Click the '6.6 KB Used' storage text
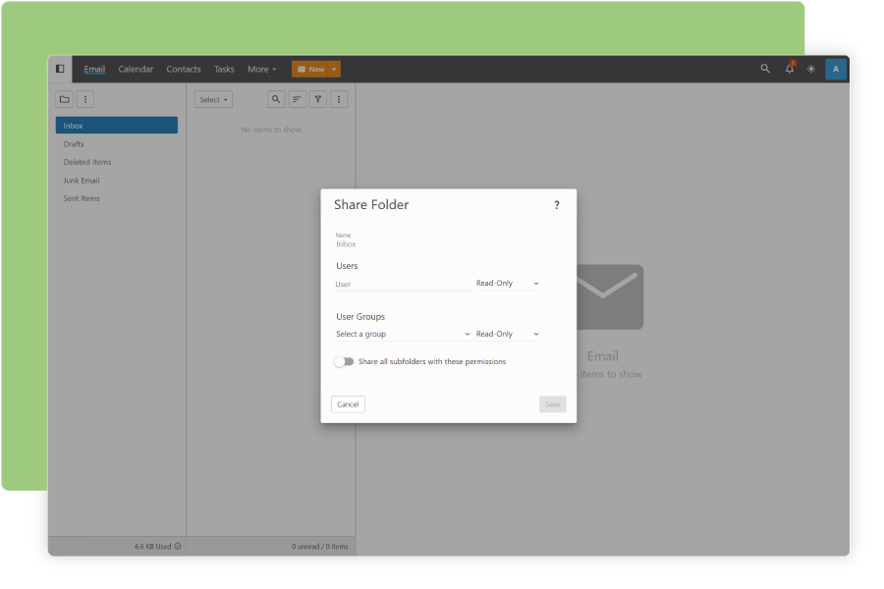The width and height of the screenshot is (884, 589). pos(153,546)
